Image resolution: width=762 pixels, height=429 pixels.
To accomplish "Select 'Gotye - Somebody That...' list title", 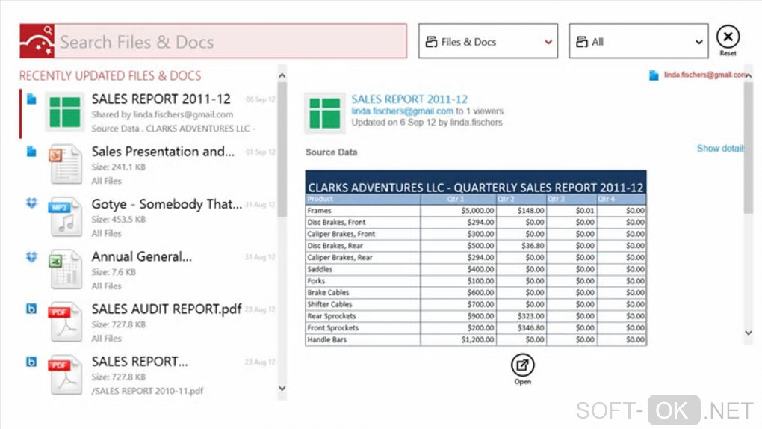I will [167, 204].
